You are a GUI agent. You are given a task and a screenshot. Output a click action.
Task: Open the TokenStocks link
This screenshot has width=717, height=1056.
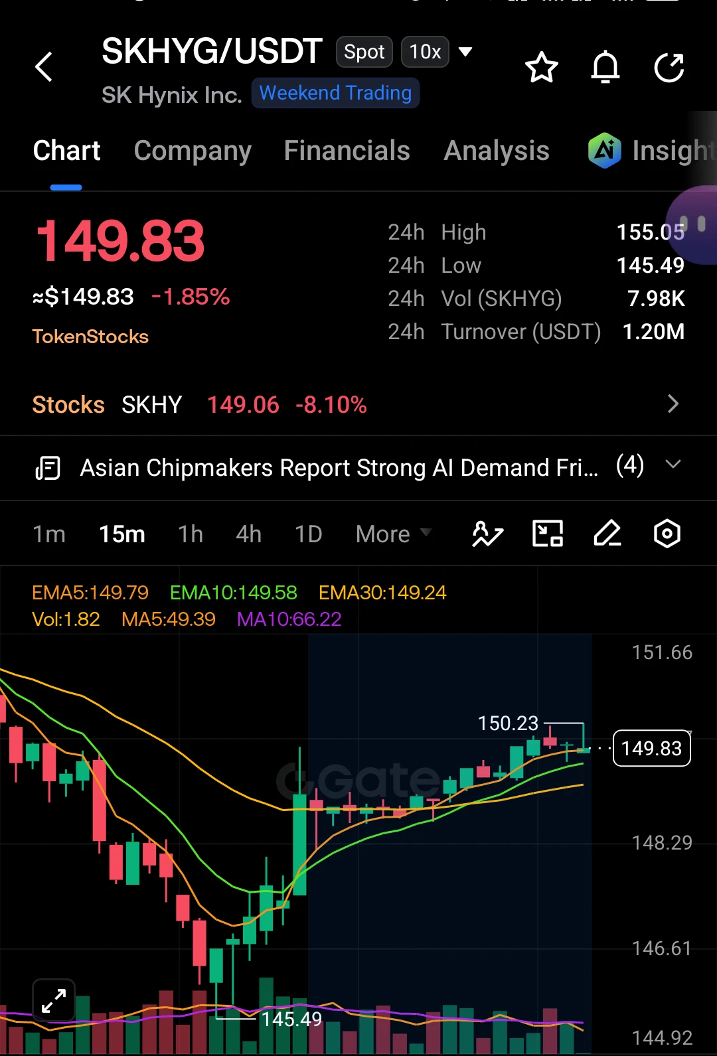90,337
